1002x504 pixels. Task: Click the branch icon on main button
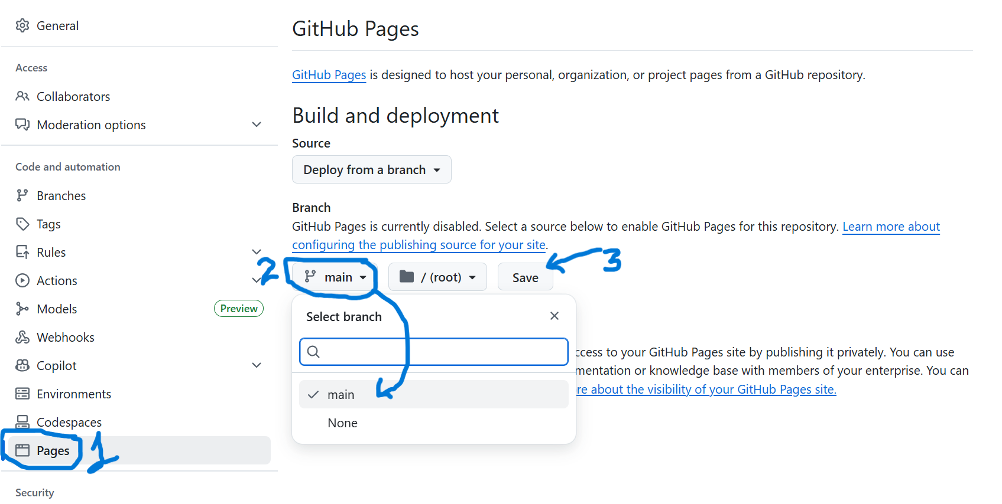[x=310, y=276]
